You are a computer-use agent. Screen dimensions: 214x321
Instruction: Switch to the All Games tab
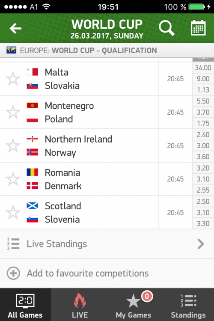click(x=25, y=305)
